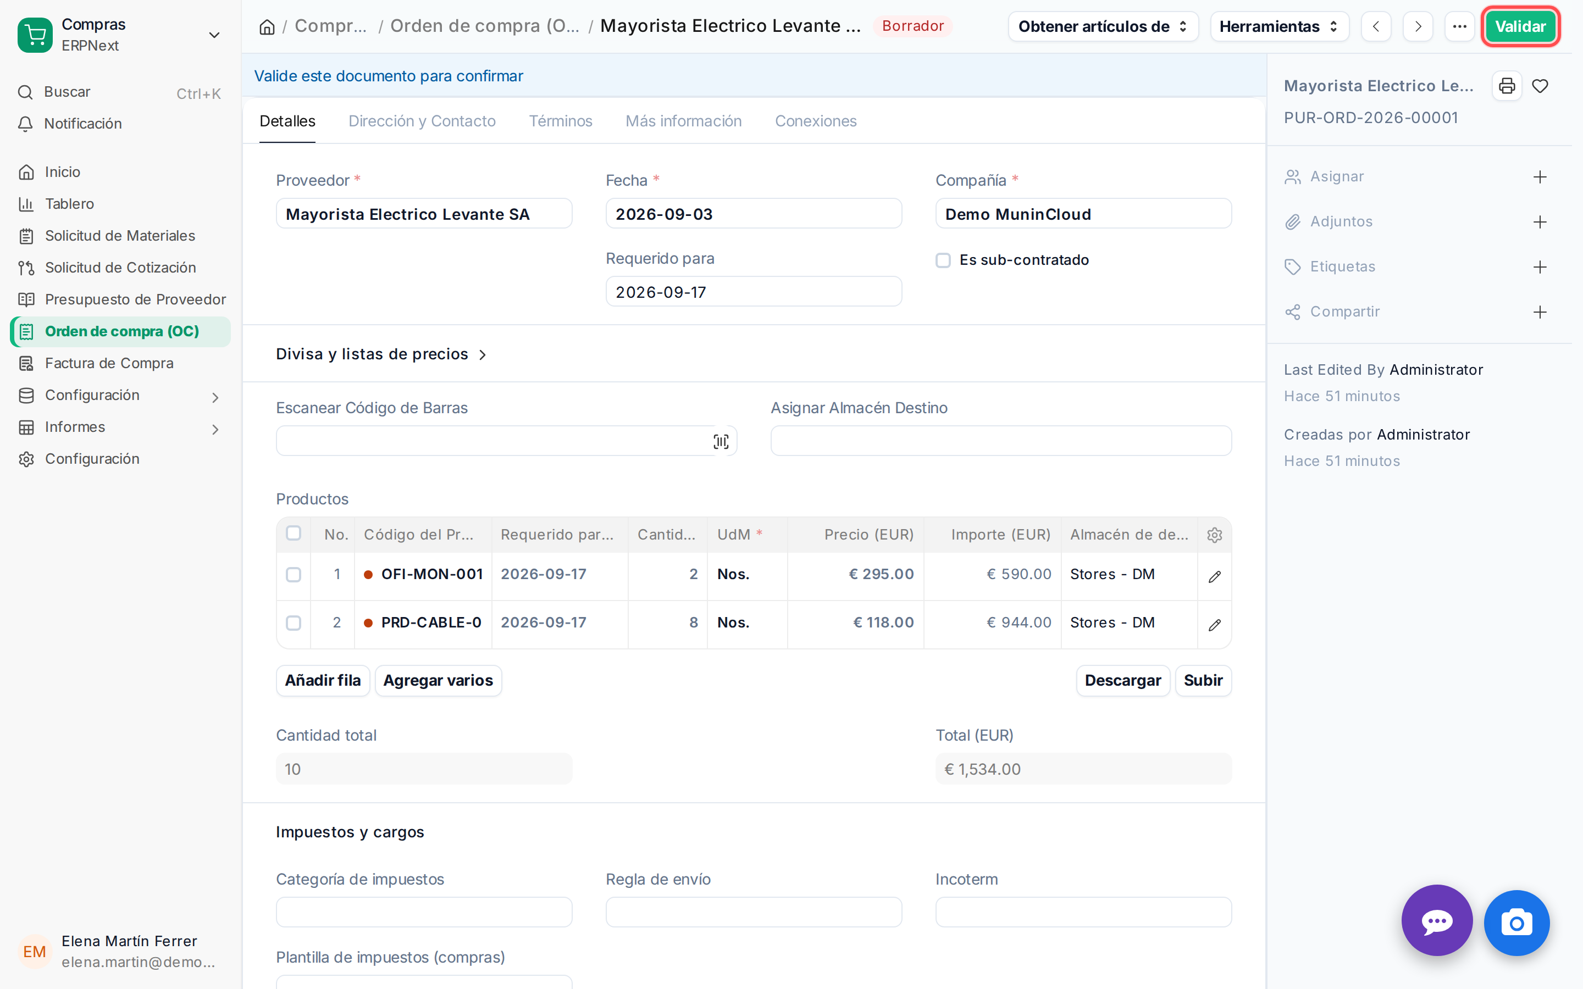Switch to the Términos tab
The width and height of the screenshot is (1583, 989).
click(561, 121)
